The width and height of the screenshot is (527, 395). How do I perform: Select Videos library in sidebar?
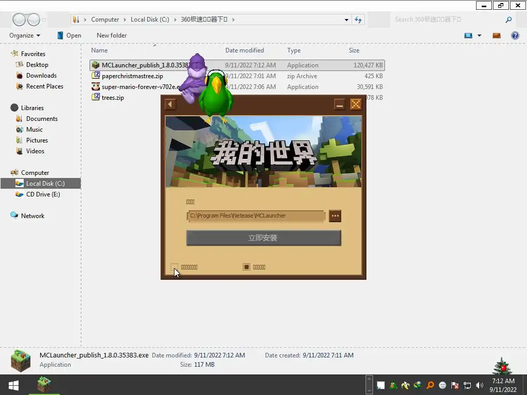pyautogui.click(x=35, y=151)
